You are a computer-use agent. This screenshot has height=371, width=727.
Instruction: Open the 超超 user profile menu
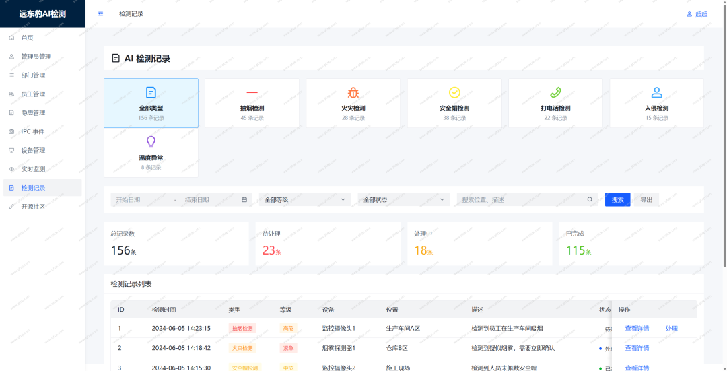[x=697, y=14]
